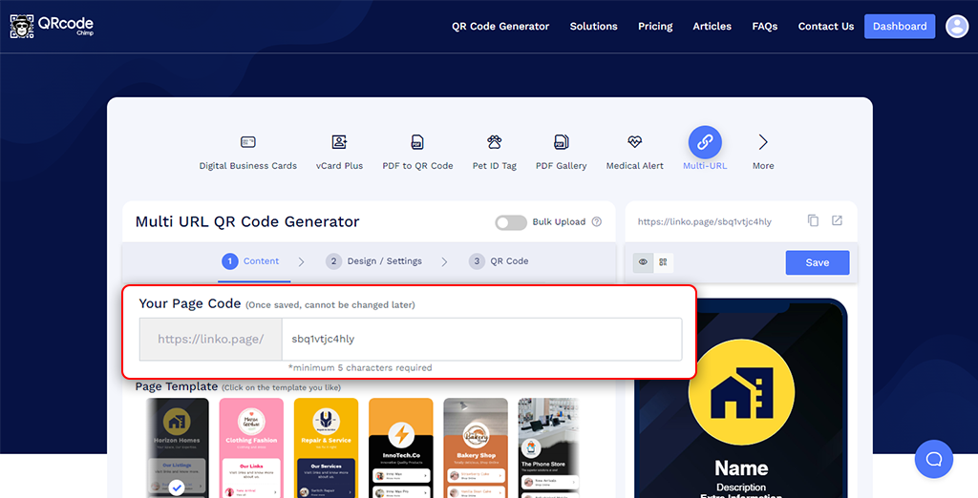This screenshot has width=978, height=498.
Task: Show the QR code preview view
Action: pyautogui.click(x=663, y=262)
